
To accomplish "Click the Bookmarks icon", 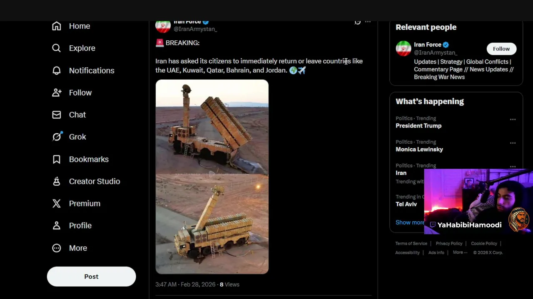I will (x=57, y=159).
